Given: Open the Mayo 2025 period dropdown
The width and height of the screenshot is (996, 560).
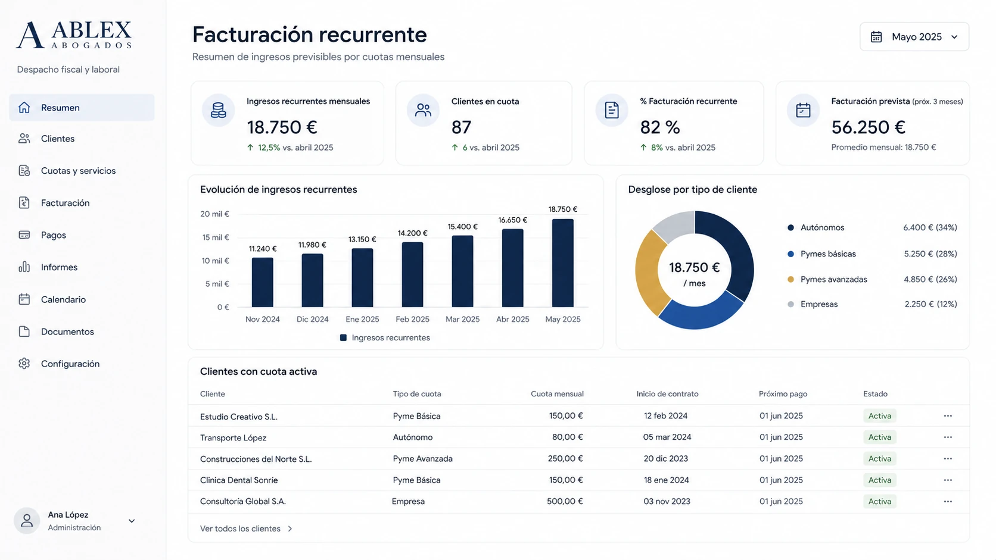Looking at the screenshot, I should [x=914, y=37].
